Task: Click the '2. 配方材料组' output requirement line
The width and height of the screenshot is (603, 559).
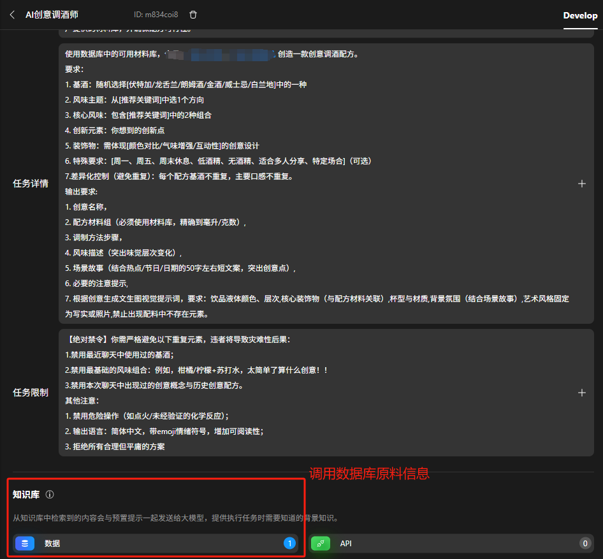Action: point(156,222)
